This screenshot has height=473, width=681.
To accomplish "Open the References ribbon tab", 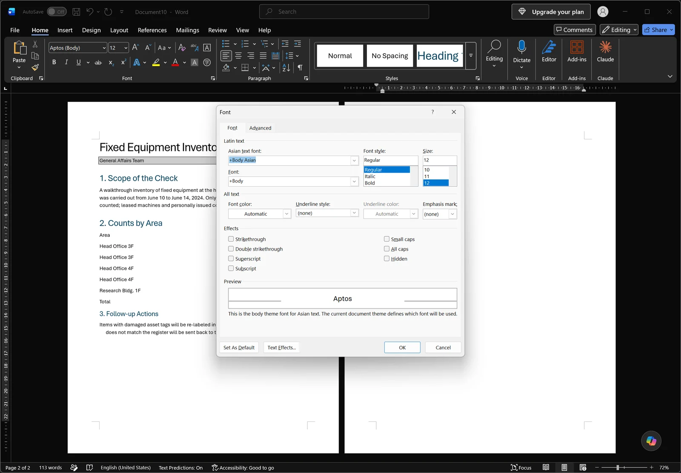I will coord(152,30).
